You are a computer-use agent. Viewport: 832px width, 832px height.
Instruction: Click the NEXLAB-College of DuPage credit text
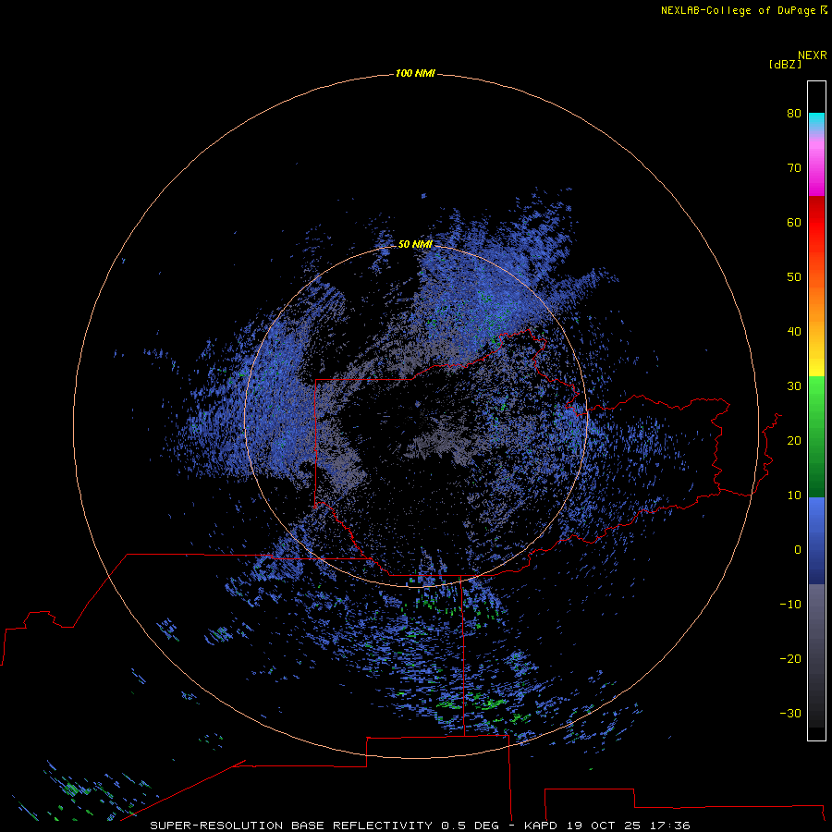(x=738, y=10)
